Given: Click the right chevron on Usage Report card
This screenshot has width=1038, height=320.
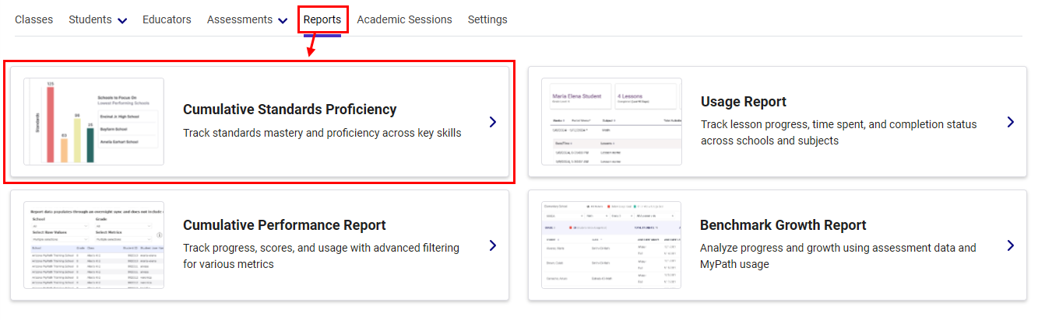Looking at the screenshot, I should point(1010,122).
